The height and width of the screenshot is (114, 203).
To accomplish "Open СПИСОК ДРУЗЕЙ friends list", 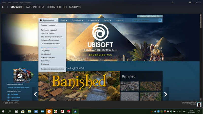I will [189, 103].
